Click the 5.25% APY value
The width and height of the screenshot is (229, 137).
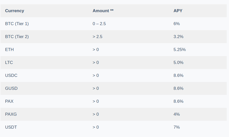pyautogui.click(x=180, y=49)
